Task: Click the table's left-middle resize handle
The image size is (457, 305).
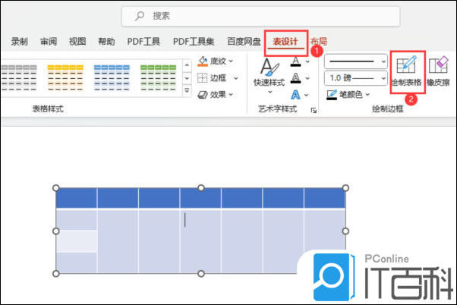Action: click(56, 231)
